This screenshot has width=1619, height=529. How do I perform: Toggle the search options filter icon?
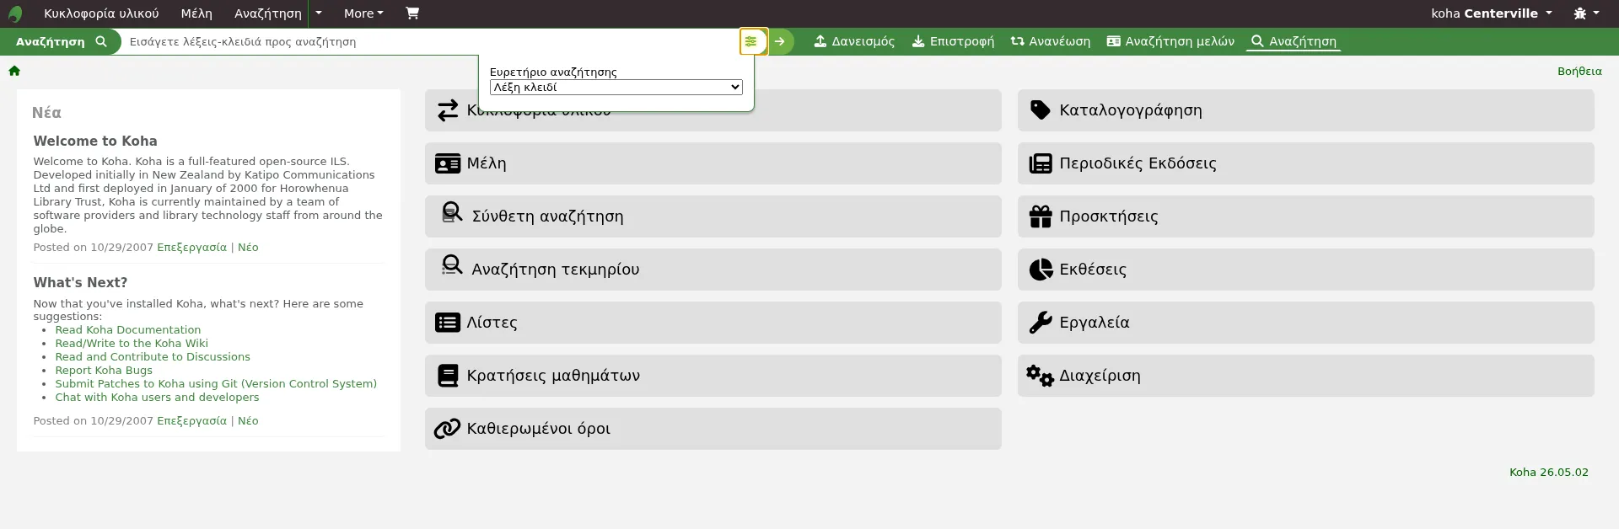pyautogui.click(x=751, y=41)
